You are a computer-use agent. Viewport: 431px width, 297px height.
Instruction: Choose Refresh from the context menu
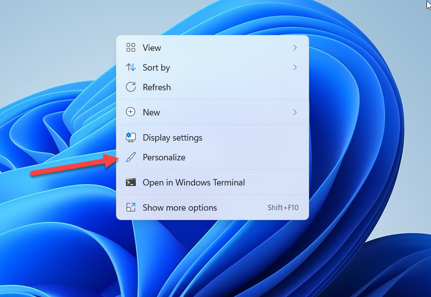point(157,87)
